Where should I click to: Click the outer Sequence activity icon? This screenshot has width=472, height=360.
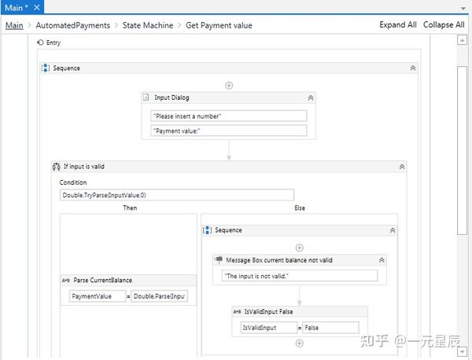pyautogui.click(x=46, y=68)
